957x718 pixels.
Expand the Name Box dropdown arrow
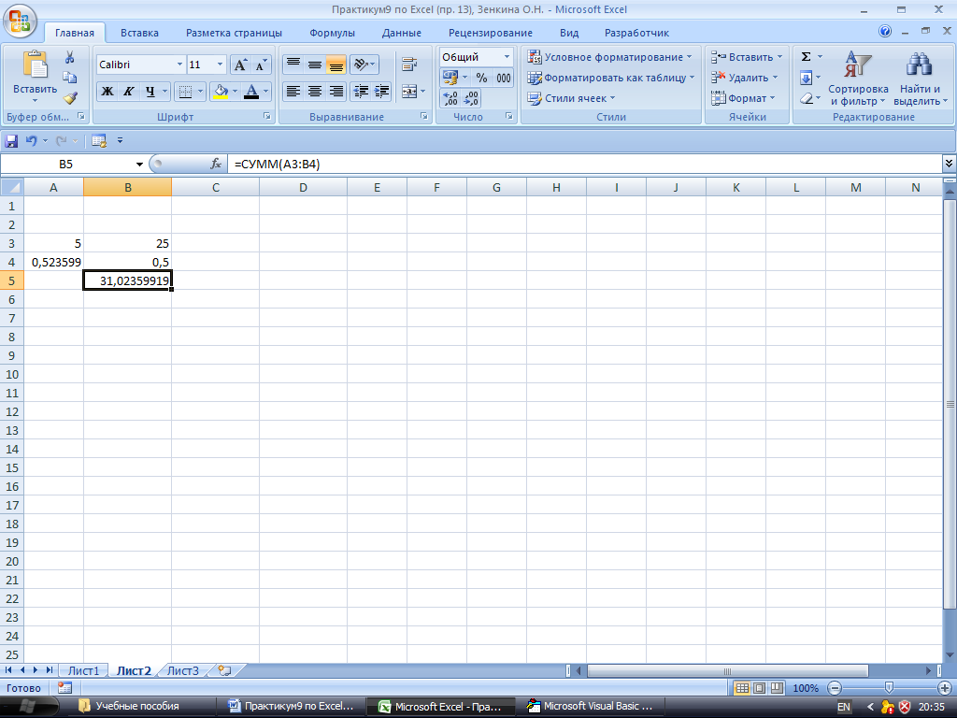click(x=140, y=165)
